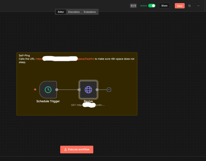Click the Self-Ping sticky note title
Image resolution: width=206 pixels, height=161 pixels.
click(x=24, y=56)
